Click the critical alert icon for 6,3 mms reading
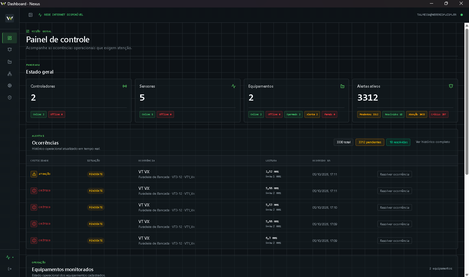Screen dimensions: 469x277 34,241
